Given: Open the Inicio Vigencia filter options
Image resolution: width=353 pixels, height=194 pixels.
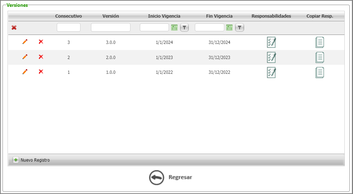Looking at the screenshot, I should click(184, 28).
